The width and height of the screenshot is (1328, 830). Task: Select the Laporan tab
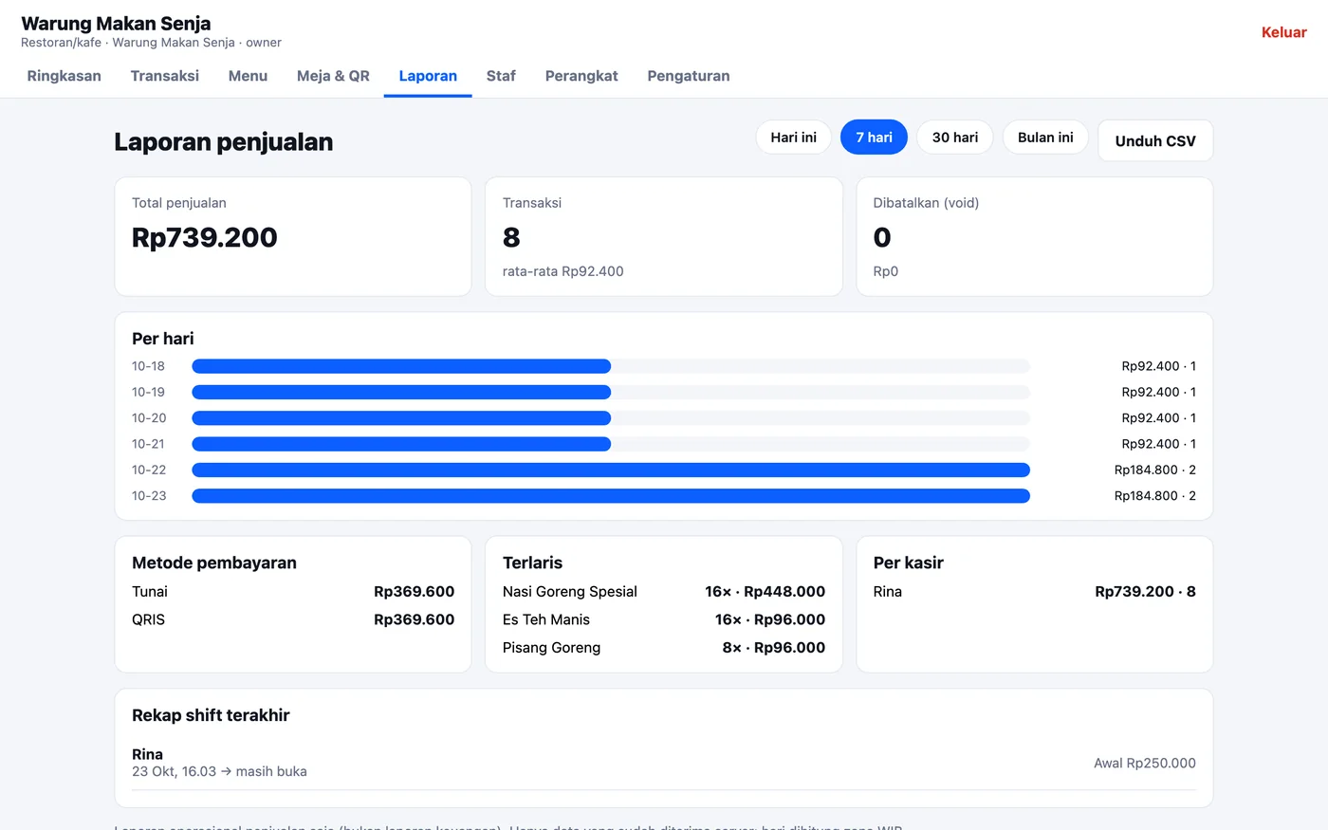pyautogui.click(x=428, y=76)
